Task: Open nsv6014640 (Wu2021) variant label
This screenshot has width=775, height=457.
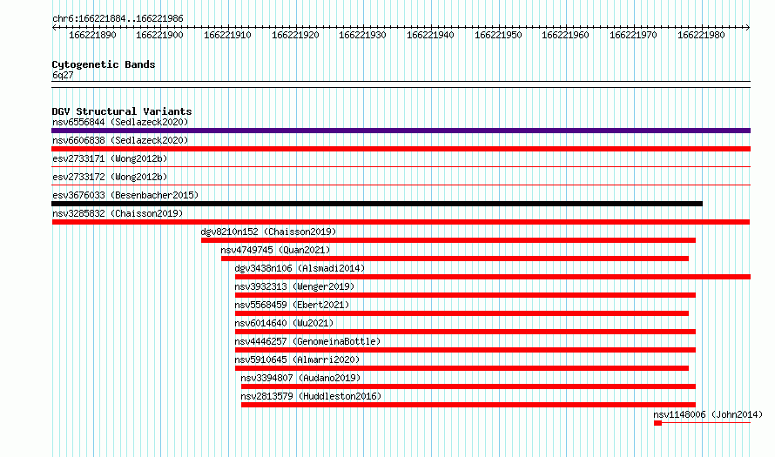Action: (x=284, y=323)
